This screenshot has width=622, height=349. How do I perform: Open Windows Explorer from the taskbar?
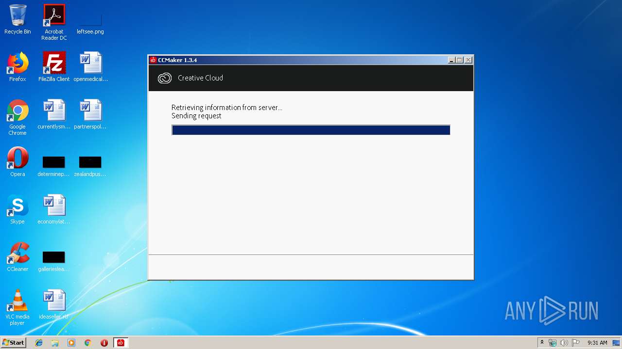click(x=55, y=343)
